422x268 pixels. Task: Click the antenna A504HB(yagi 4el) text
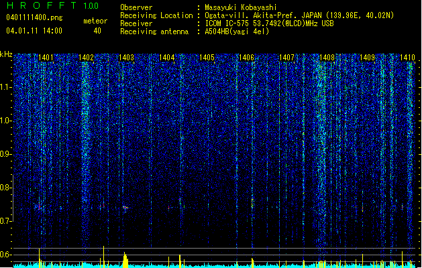tap(237, 31)
